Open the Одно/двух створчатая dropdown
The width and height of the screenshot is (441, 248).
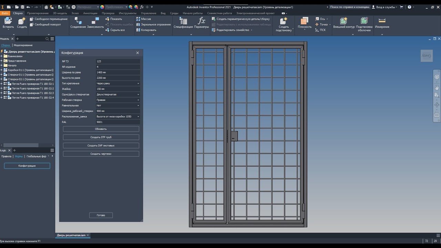[118, 94]
